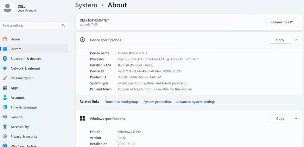Click the Personalization paintbrush icon
This screenshot has height=147, width=304.
tap(5, 78)
